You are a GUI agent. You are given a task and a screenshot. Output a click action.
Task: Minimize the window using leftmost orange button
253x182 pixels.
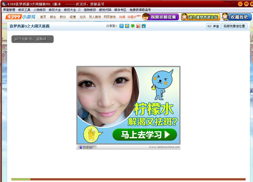point(240,4)
